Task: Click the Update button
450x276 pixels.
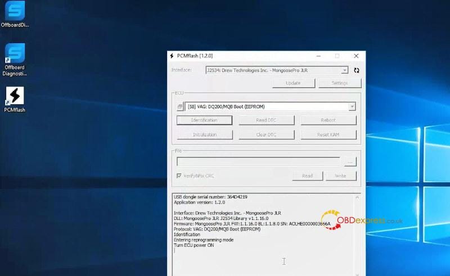Action: click(x=293, y=83)
